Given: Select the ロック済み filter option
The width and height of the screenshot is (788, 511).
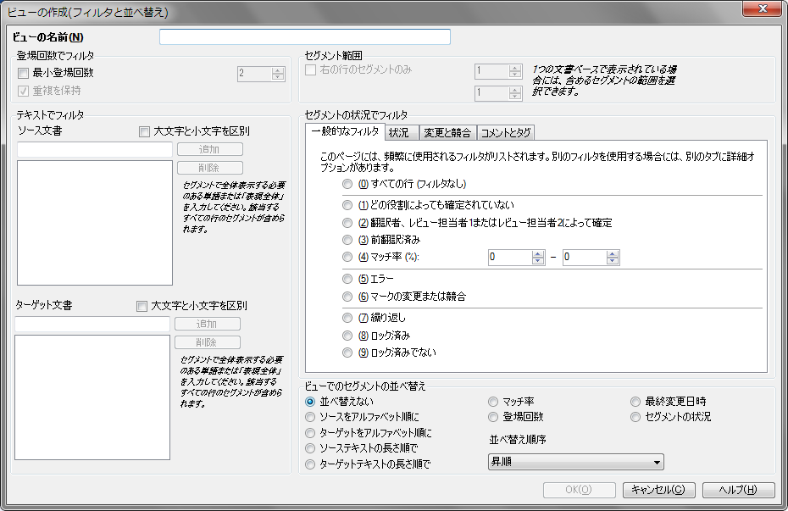Looking at the screenshot, I should 347,336.
